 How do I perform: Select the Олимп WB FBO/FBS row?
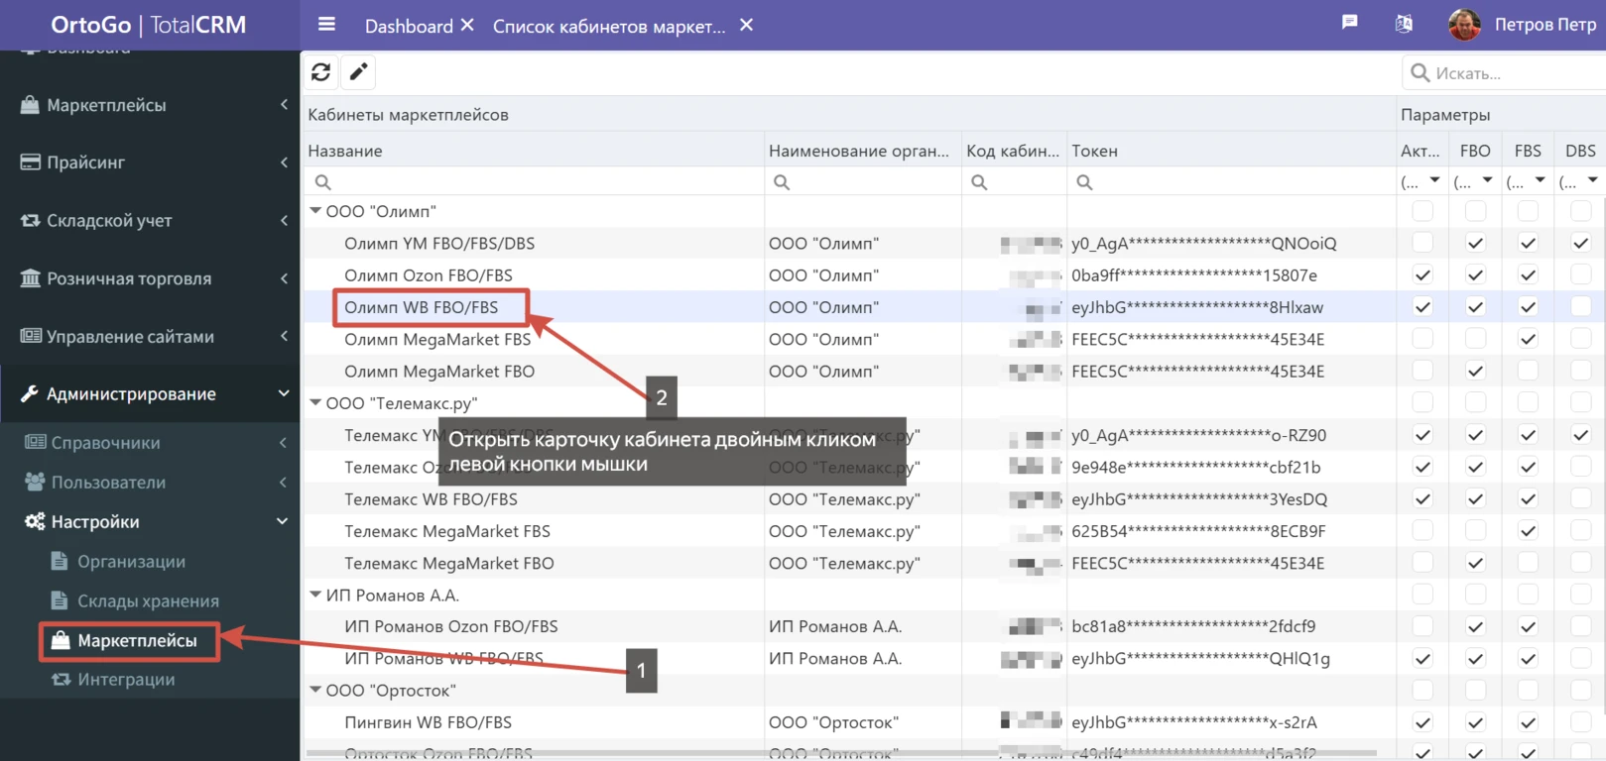pyautogui.click(x=422, y=308)
